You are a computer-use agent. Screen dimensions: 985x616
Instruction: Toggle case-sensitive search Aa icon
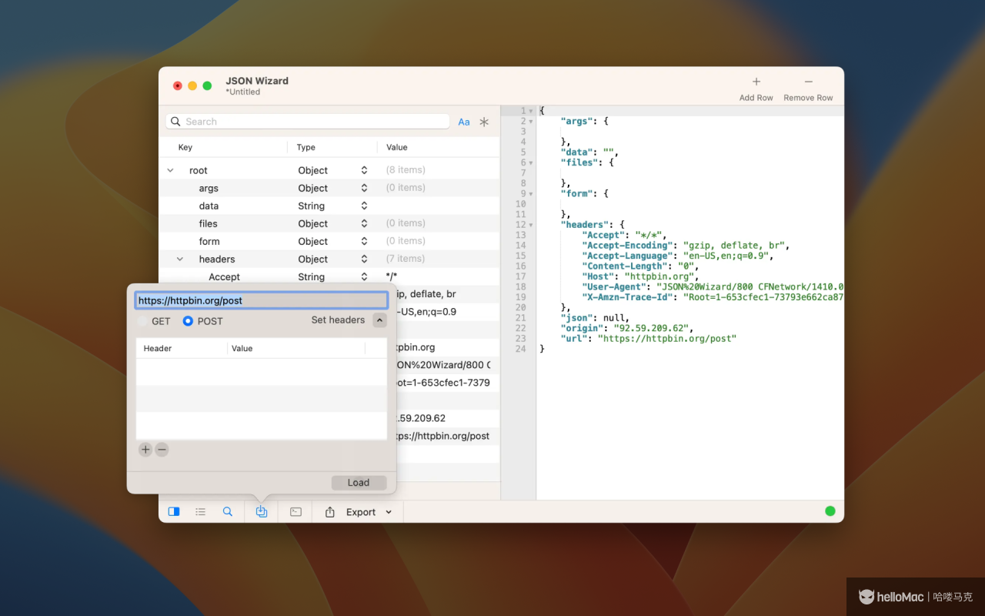coord(464,122)
